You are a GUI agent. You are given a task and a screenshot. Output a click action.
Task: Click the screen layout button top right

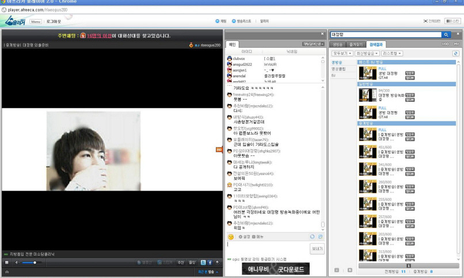(452, 21)
